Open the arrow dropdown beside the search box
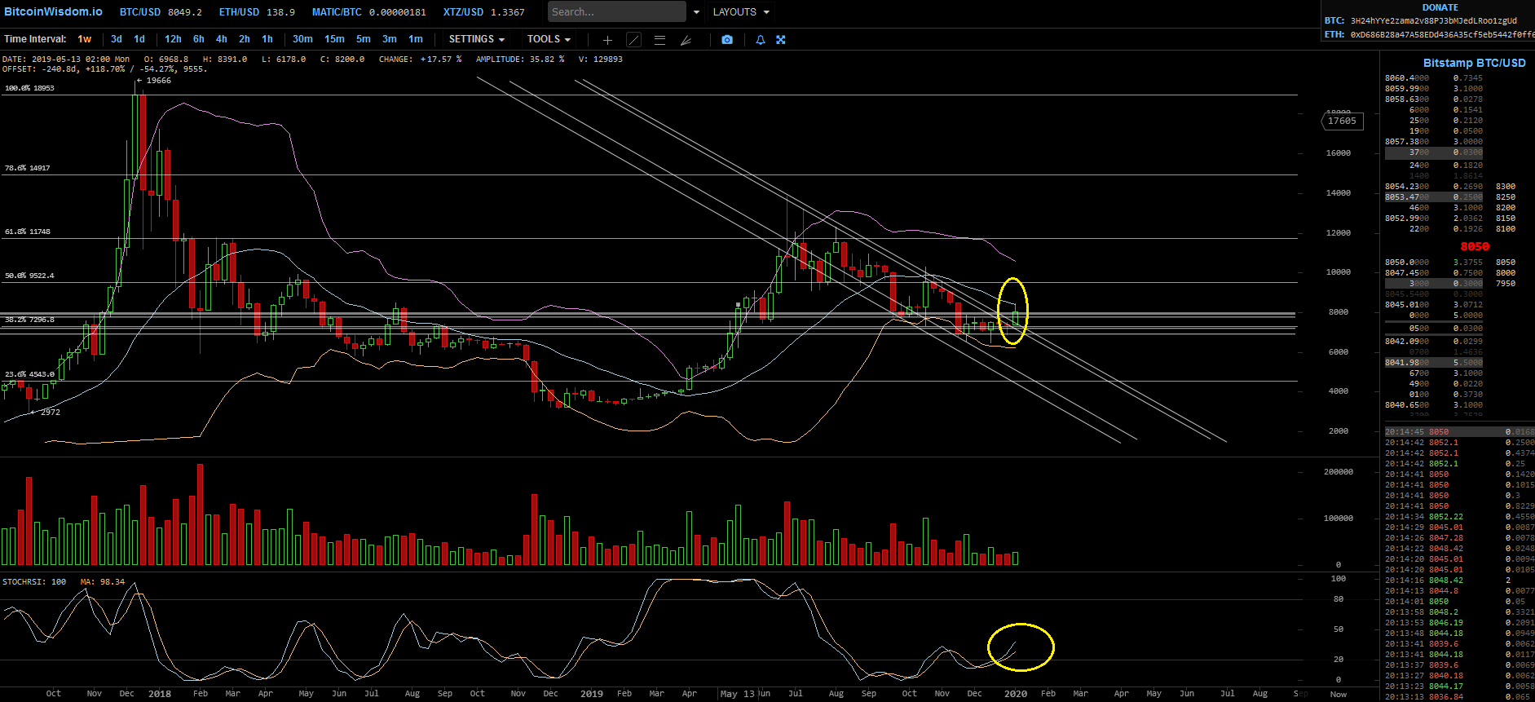This screenshot has width=1535, height=702. tap(696, 12)
